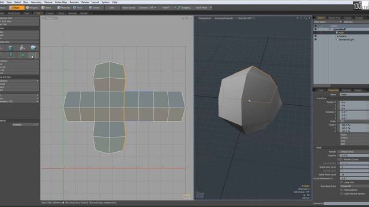Click the Advanced OpenGL viewport button
This screenshot has width=369, height=207.
[x=224, y=18]
